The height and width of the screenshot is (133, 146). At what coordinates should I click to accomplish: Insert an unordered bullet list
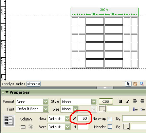(135, 109)
